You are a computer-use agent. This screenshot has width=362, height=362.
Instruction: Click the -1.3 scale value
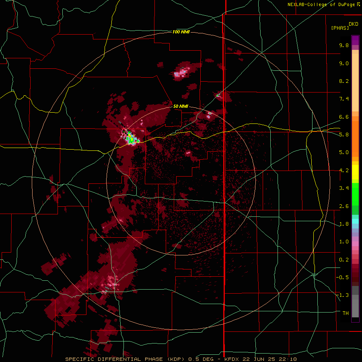(x=342, y=295)
